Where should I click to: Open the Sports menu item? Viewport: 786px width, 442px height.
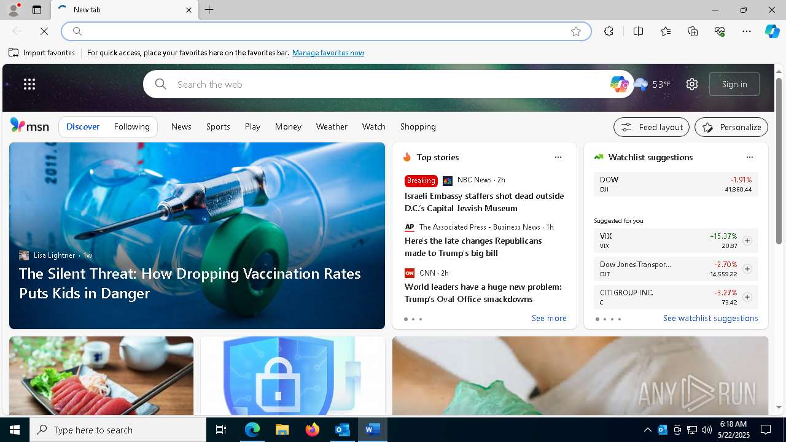point(218,126)
